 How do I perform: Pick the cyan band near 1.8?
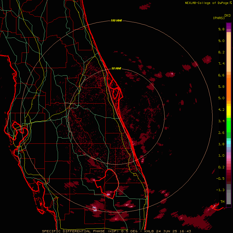click(x=229, y=142)
